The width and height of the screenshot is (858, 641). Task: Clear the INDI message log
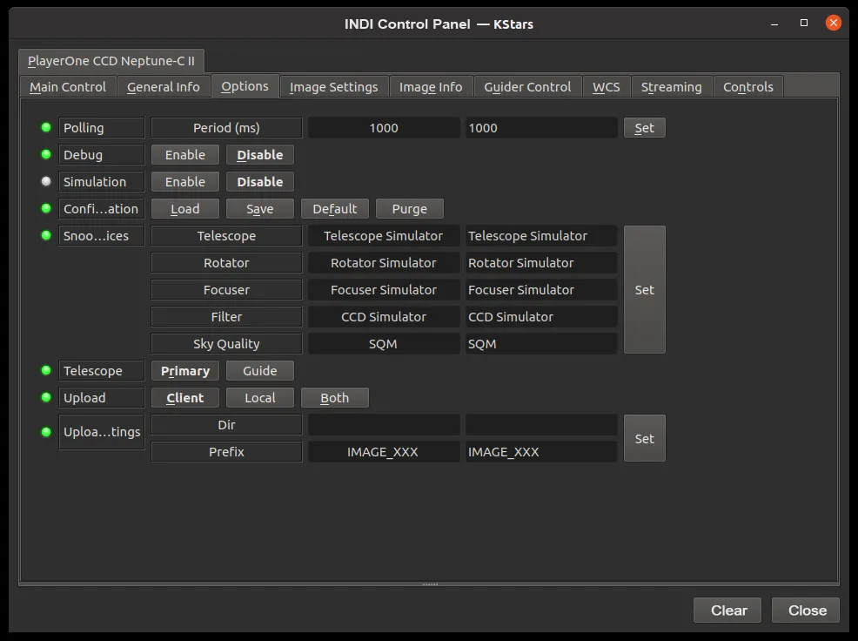[x=727, y=610]
